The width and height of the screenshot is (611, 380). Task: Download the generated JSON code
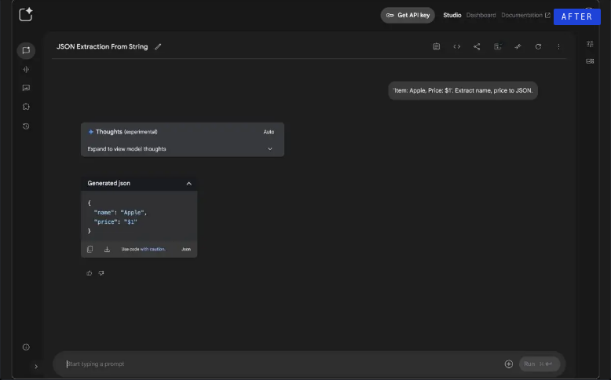coord(107,249)
